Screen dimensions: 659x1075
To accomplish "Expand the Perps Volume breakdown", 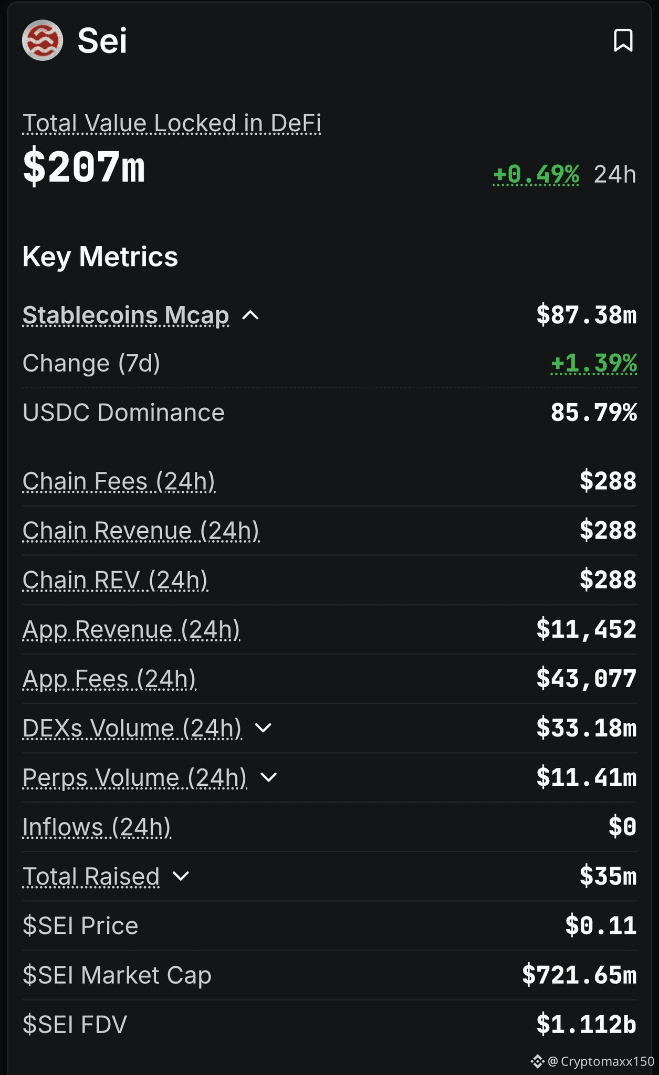I will pos(268,777).
